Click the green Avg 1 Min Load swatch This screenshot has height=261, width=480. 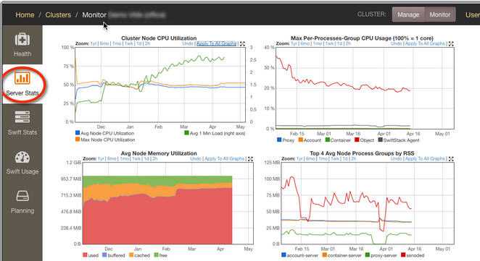click(x=186, y=133)
